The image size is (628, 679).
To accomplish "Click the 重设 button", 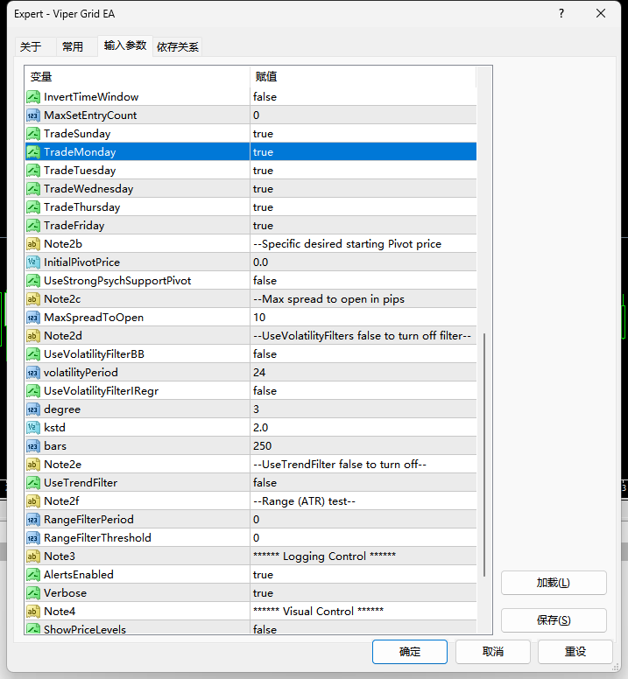I will click(575, 652).
